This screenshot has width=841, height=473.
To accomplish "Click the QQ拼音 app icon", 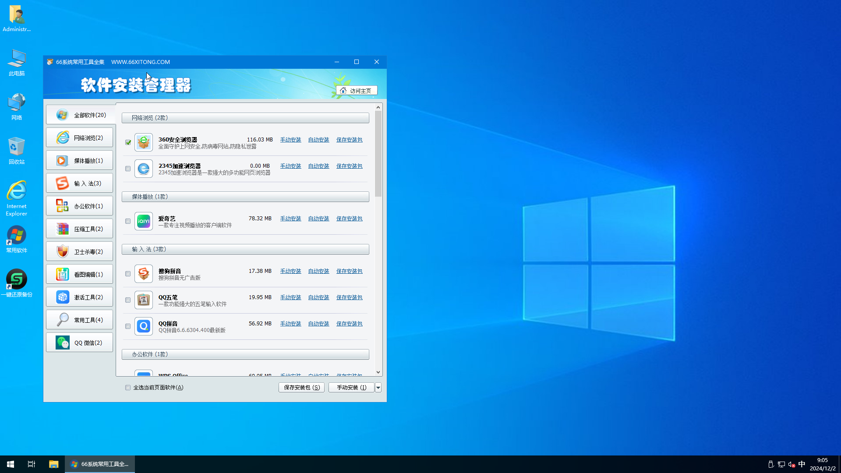I will tap(144, 326).
